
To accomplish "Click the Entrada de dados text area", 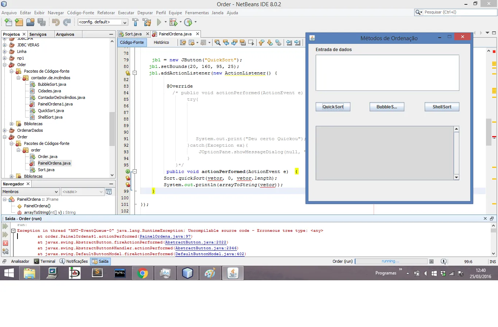I will 387,73.
